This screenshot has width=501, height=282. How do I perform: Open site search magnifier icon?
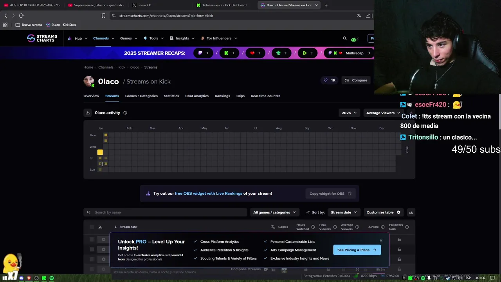(x=345, y=38)
